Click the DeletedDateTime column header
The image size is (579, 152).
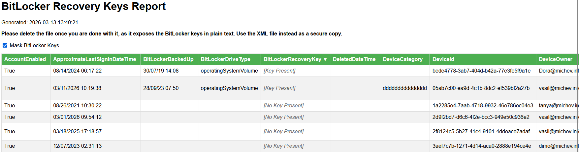pos(354,59)
